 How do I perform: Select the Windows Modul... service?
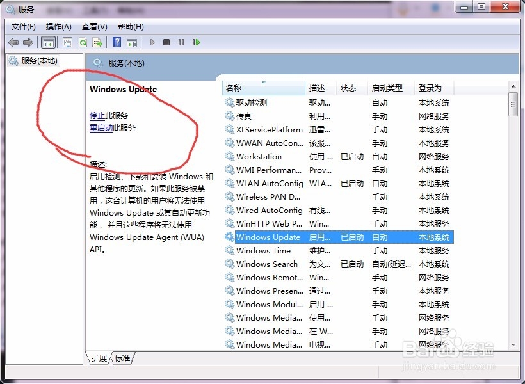click(x=338, y=305)
